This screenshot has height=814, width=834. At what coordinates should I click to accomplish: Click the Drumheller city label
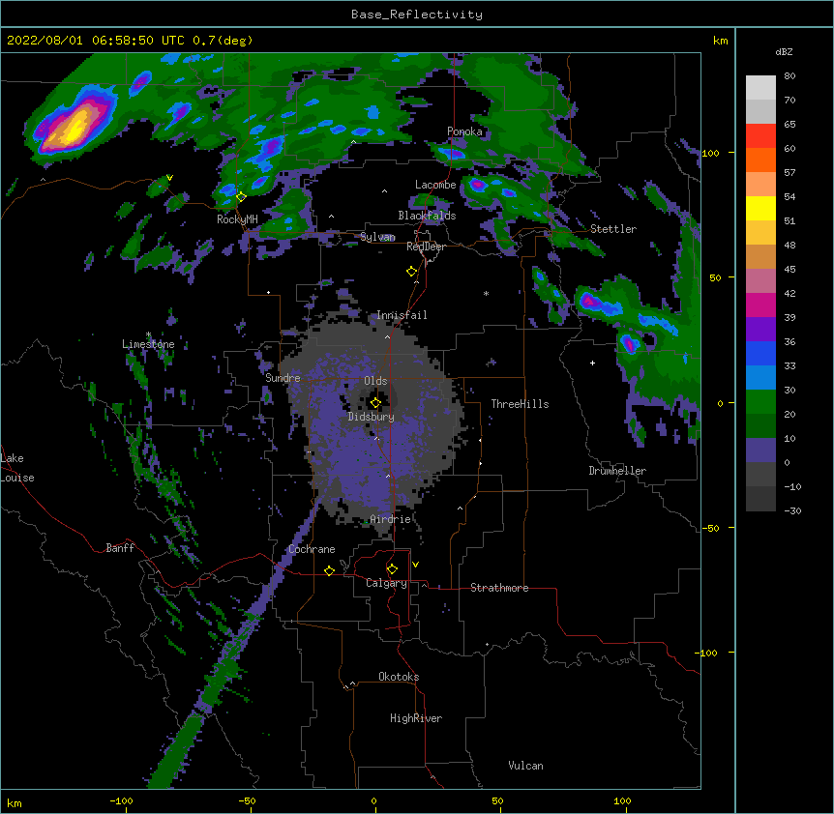(617, 471)
